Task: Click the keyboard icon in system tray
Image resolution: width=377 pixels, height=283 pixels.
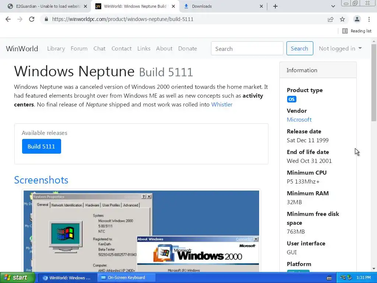Action: (329, 278)
